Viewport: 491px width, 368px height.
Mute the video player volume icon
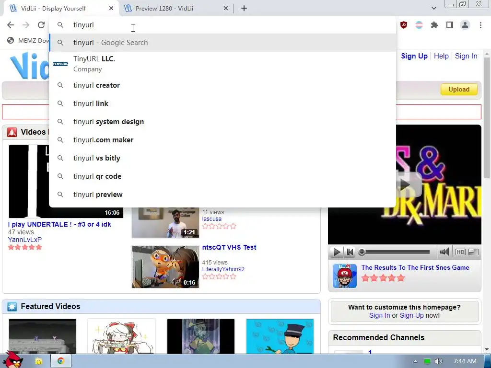click(x=444, y=252)
